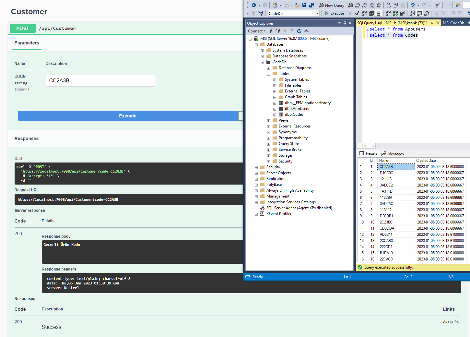Cut selection with the scissors icon

pyautogui.click(x=389, y=5)
